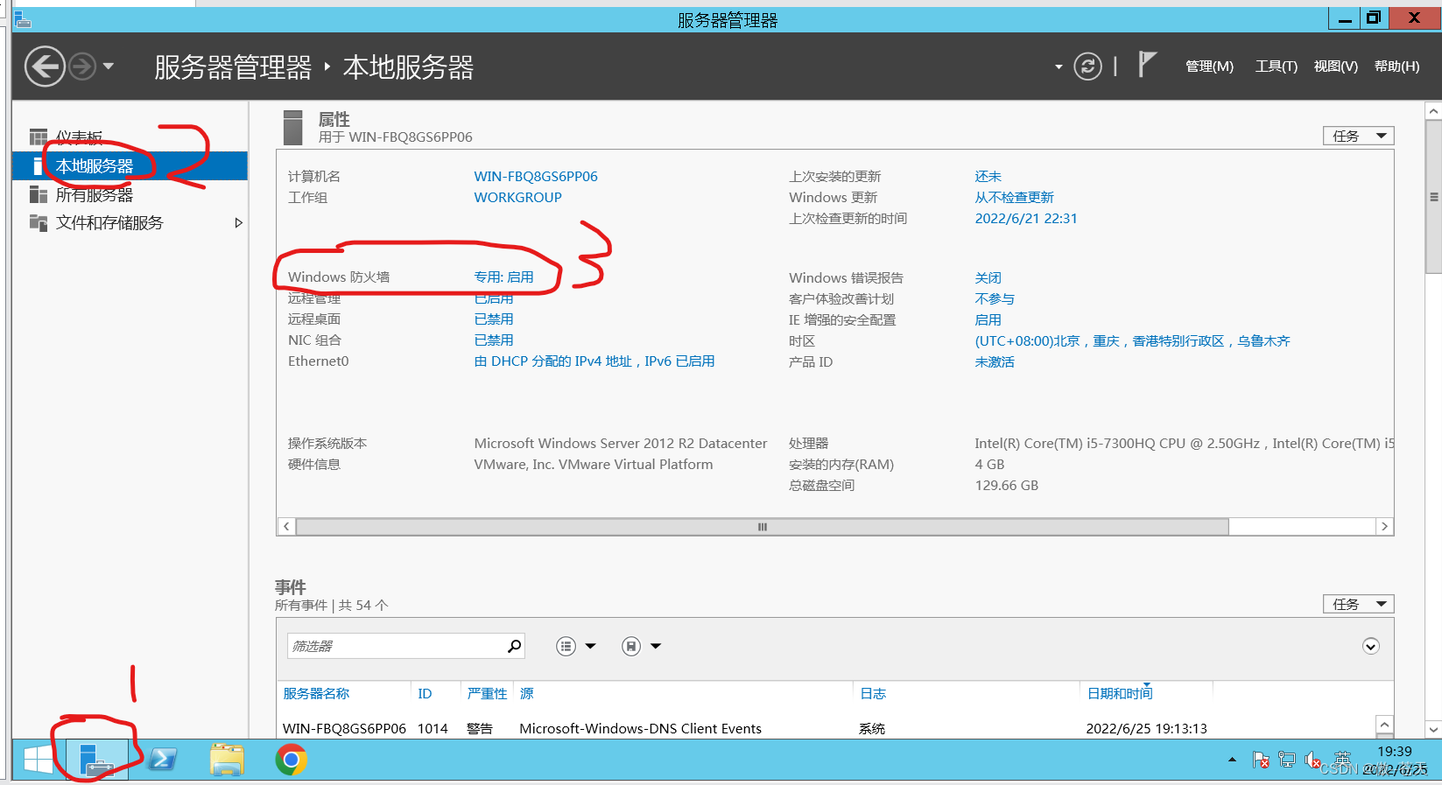Screen dimensions: 1442x785
Task: Sort events by 日志 column
Action: (873, 693)
